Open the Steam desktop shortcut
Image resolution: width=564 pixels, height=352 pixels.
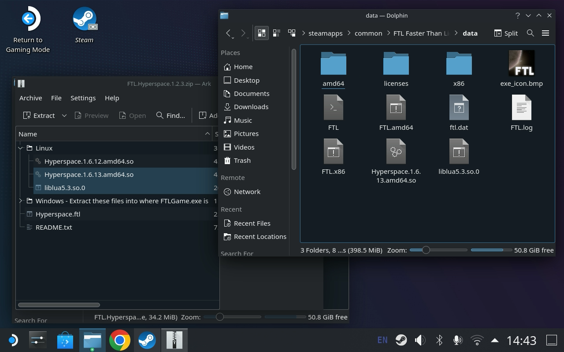[84, 25]
